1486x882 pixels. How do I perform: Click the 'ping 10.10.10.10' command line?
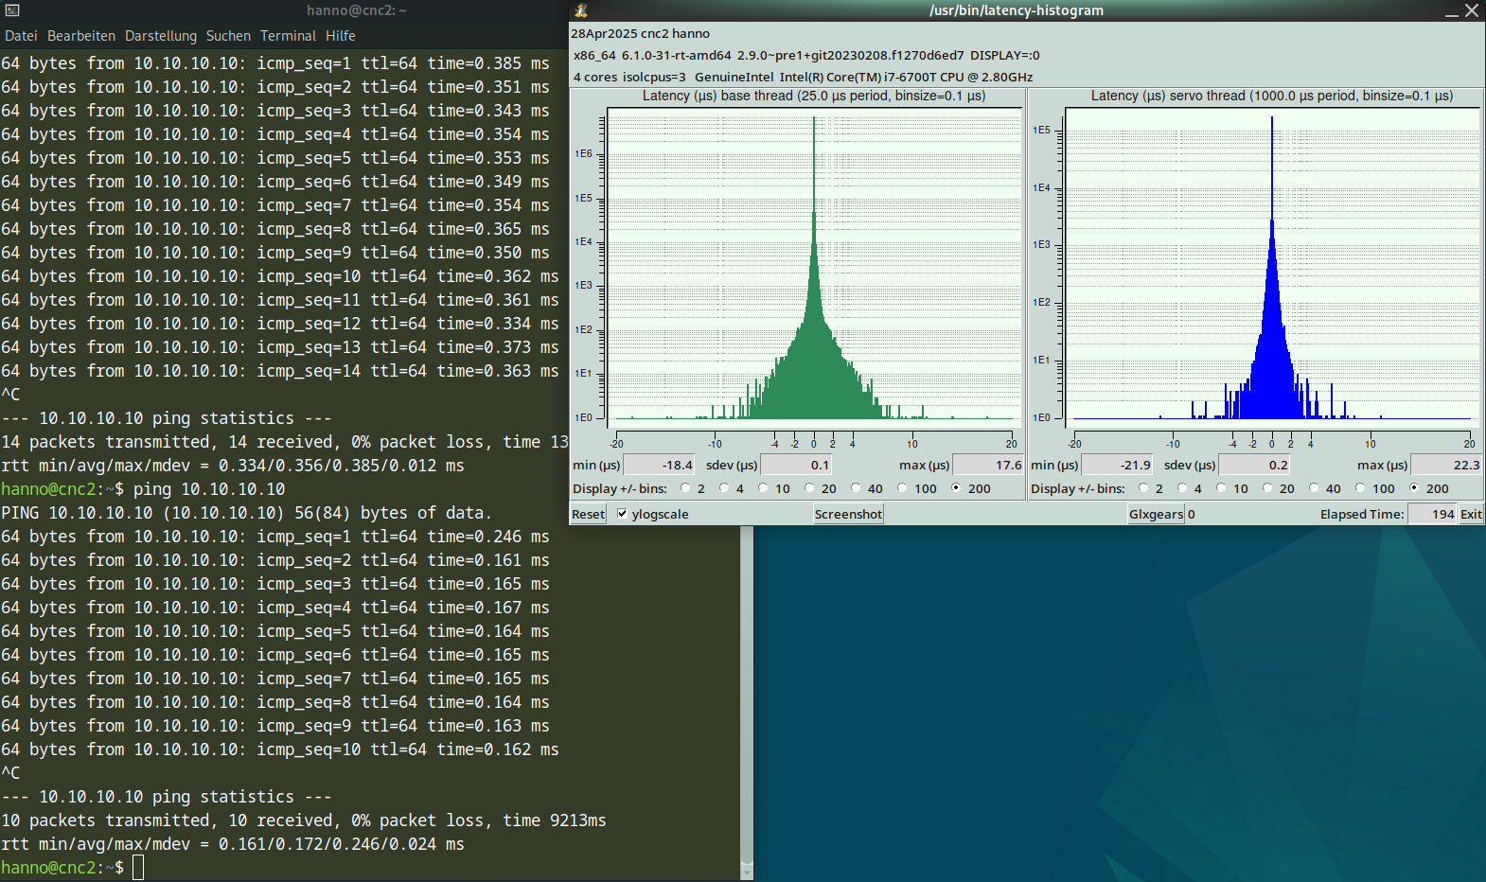pyautogui.click(x=209, y=489)
